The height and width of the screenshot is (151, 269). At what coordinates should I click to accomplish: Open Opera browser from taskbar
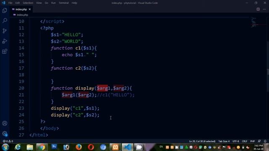[91, 147]
